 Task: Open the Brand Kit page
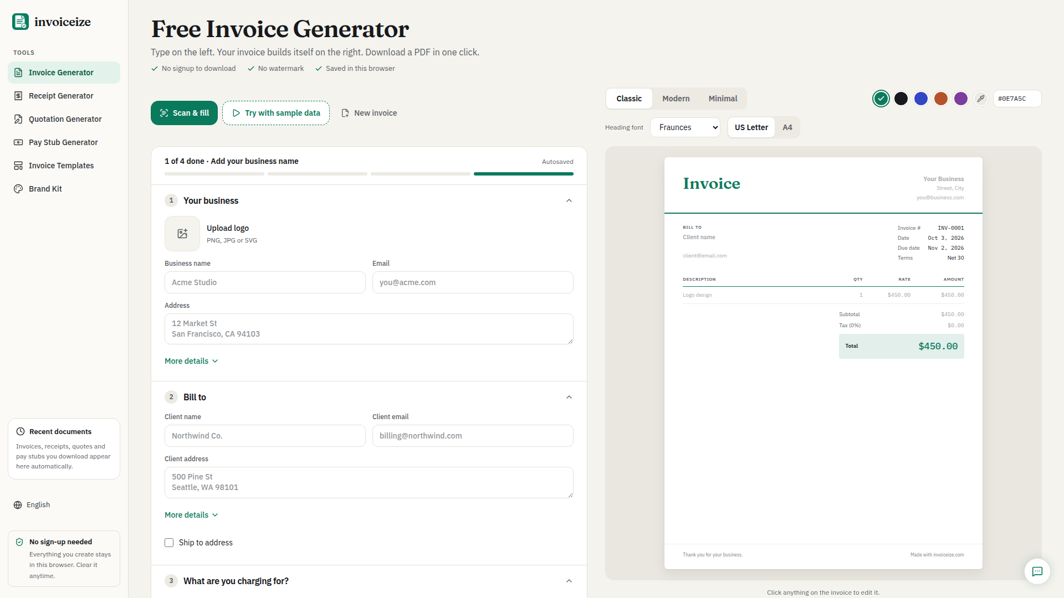[x=64, y=189]
